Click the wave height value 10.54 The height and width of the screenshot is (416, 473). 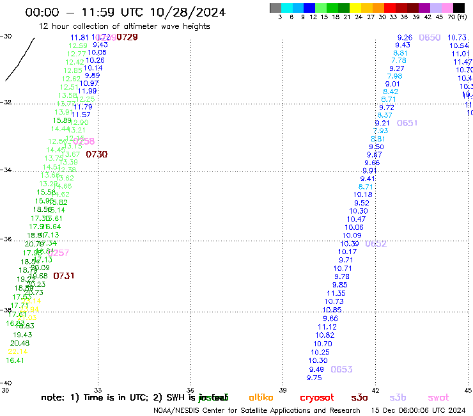tap(459, 45)
